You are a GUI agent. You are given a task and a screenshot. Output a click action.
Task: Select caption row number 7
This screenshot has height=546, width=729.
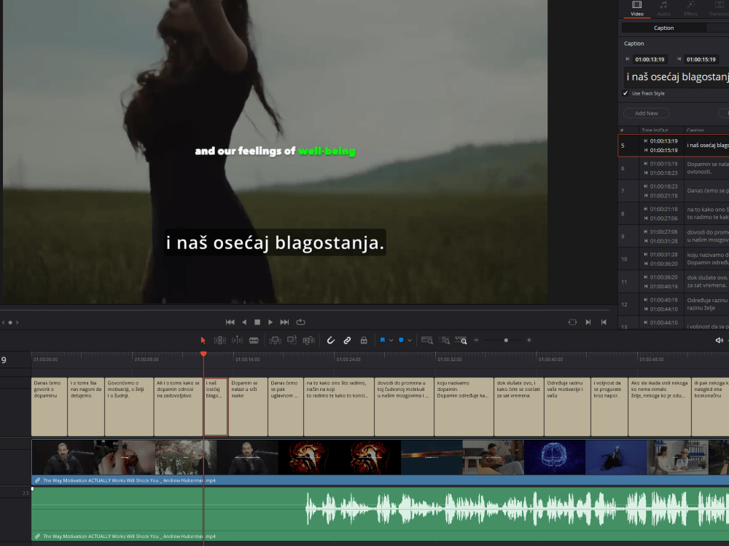[x=674, y=191]
